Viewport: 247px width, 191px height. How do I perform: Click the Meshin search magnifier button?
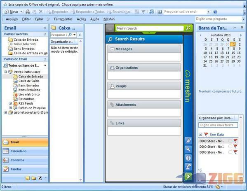point(188,28)
